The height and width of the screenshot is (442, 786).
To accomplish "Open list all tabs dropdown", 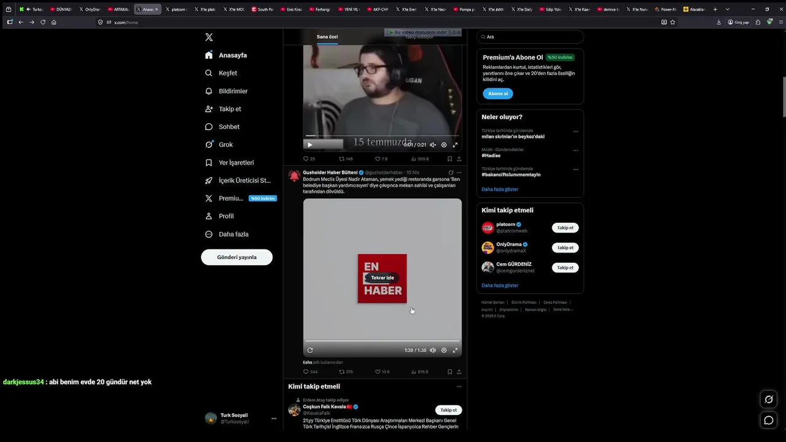I will [x=728, y=9].
